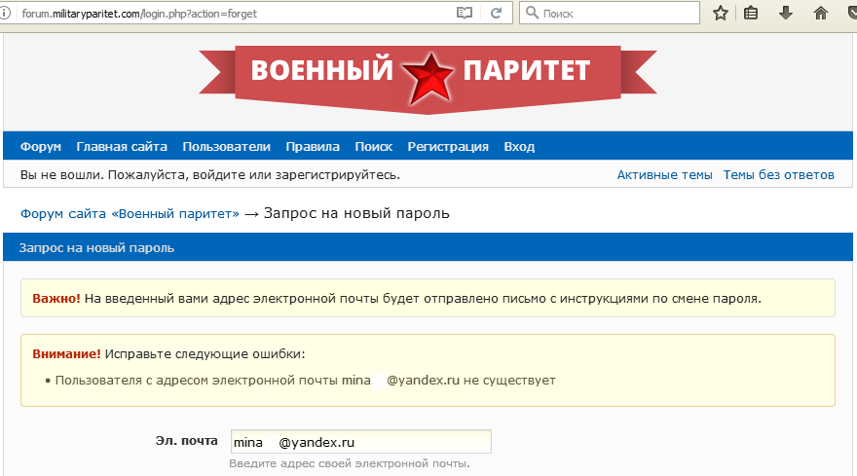Image resolution: width=857 pixels, height=476 pixels.
Task: Open the bookmarks list icon
Action: click(x=751, y=13)
